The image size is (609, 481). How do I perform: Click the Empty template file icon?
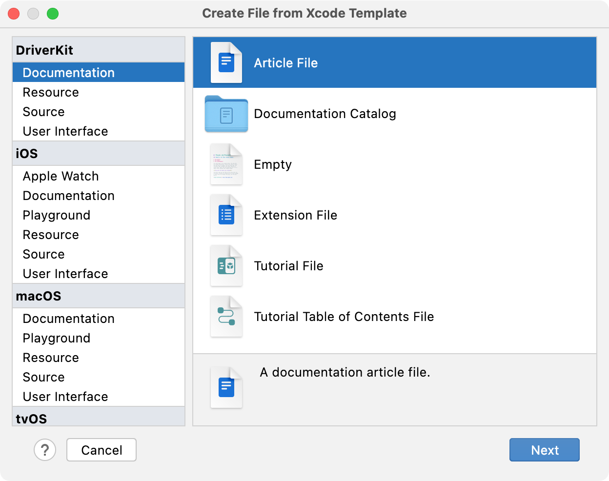(226, 164)
